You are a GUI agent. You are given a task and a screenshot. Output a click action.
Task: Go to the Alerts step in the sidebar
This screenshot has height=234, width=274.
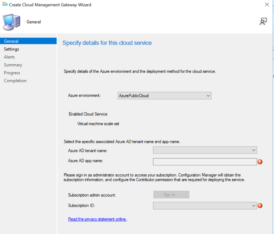[9, 57]
